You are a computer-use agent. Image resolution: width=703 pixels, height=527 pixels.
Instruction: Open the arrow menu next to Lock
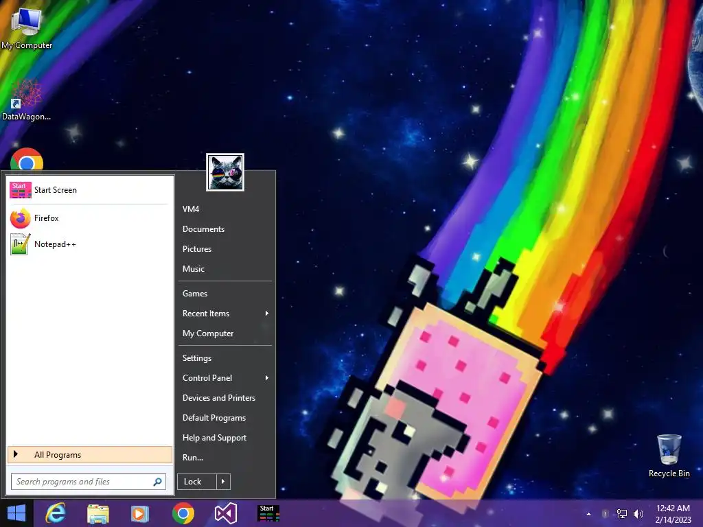[223, 482]
